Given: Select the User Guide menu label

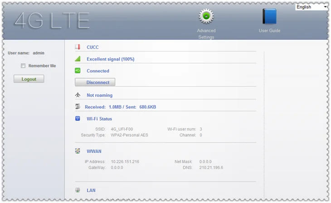Looking at the screenshot, I should [269, 31].
